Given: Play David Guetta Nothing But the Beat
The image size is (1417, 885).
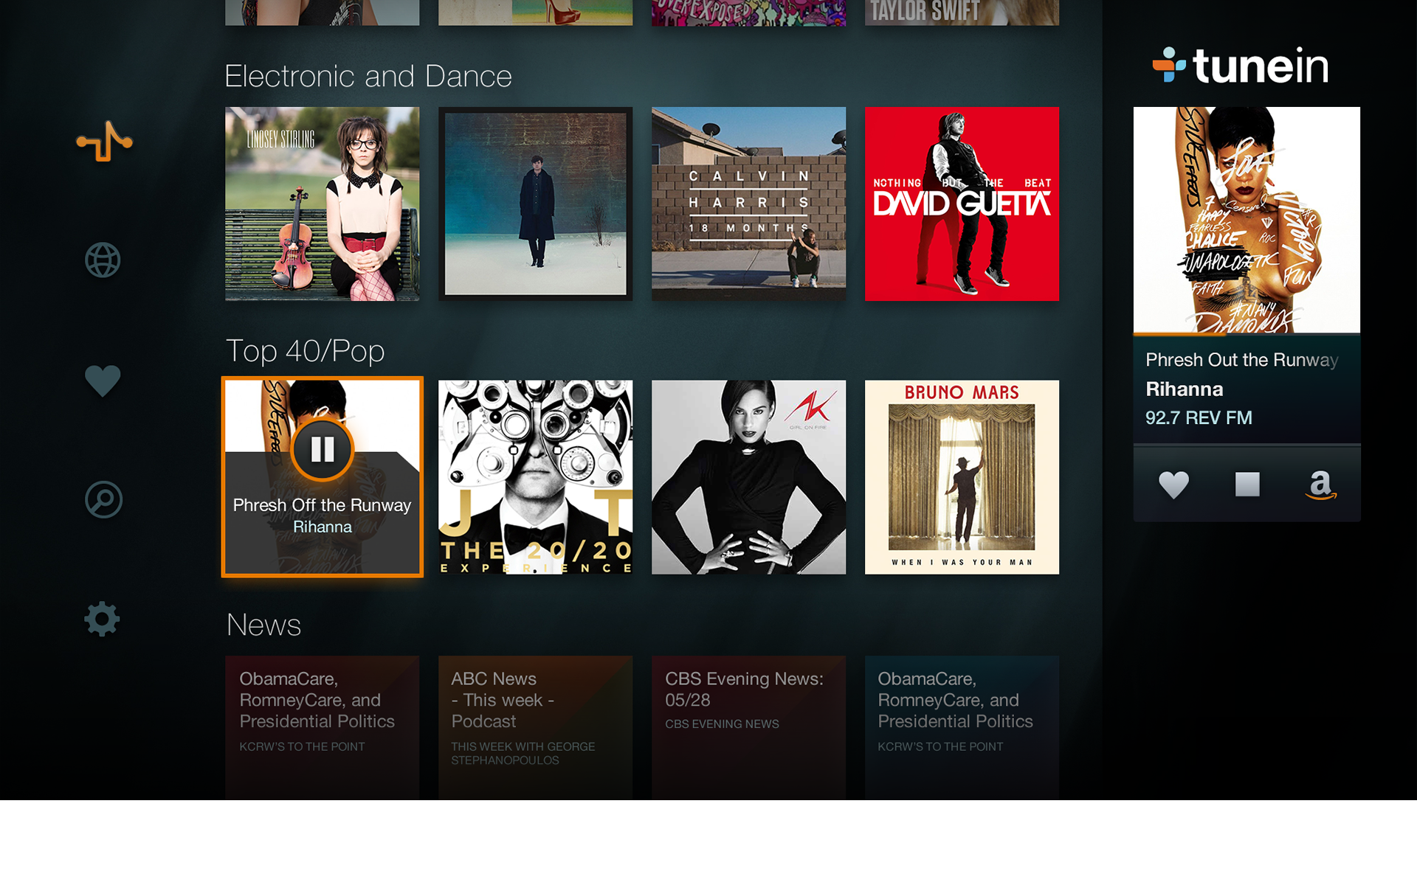Looking at the screenshot, I should click(962, 204).
